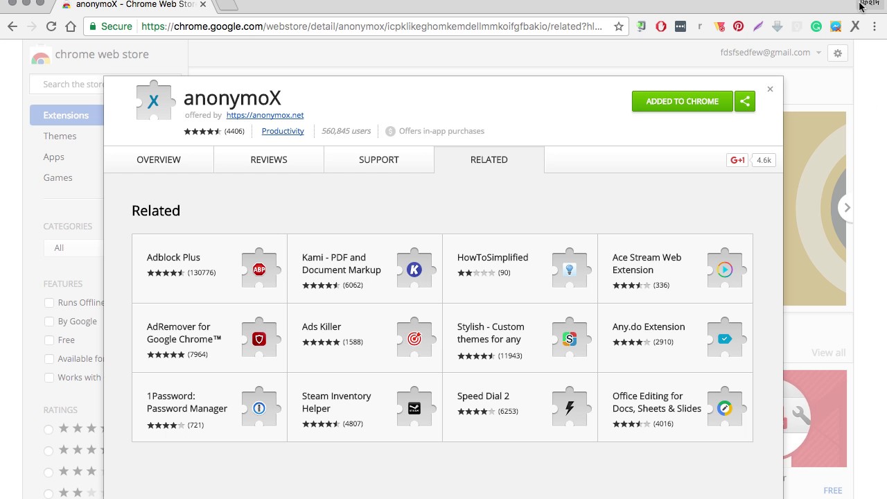Click the dark password-dots toolbar extension icon

(680, 26)
